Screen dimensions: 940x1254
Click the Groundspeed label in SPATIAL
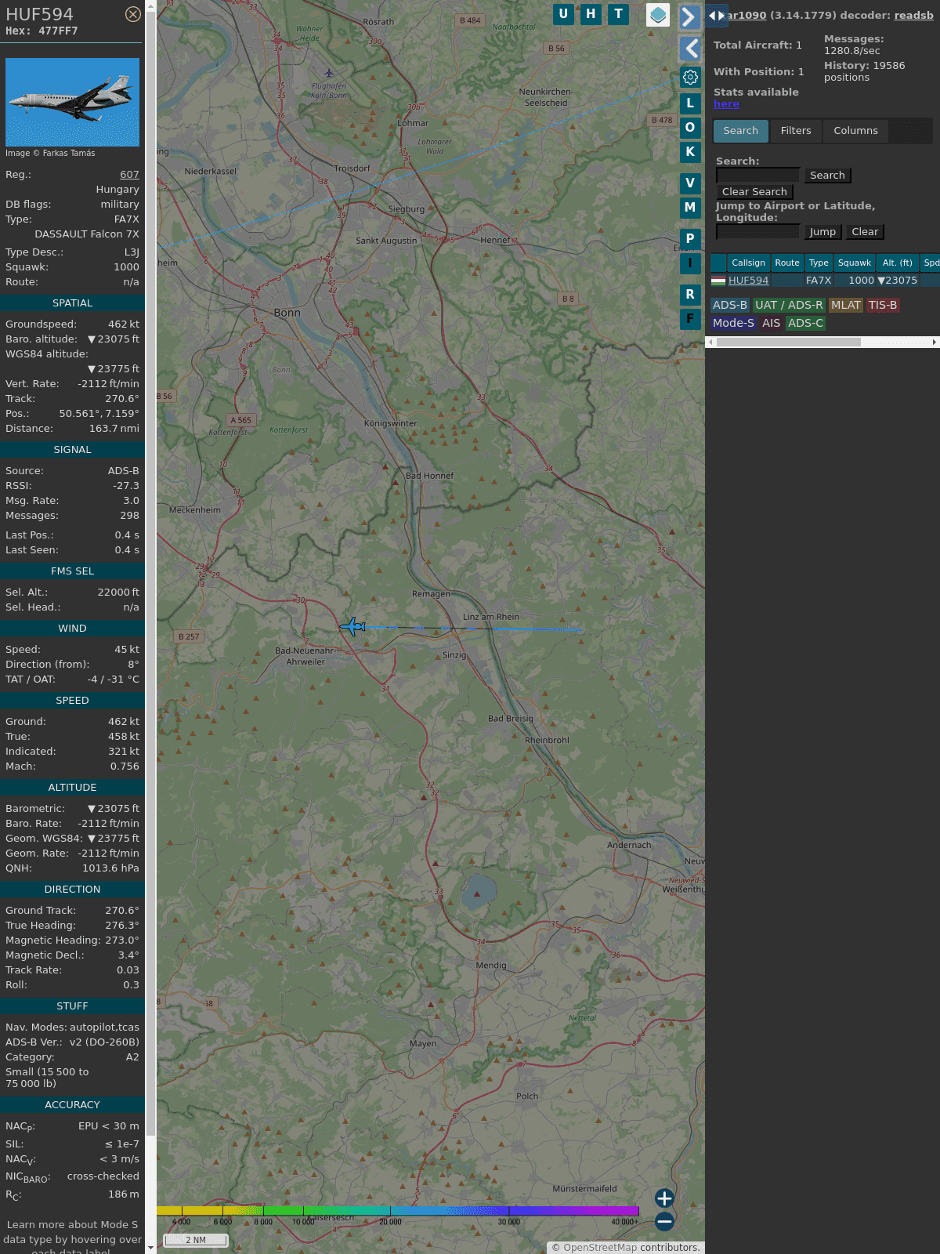(x=41, y=324)
